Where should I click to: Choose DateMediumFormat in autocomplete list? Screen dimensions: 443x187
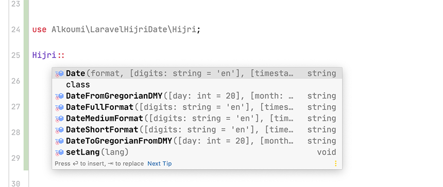click(197, 119)
